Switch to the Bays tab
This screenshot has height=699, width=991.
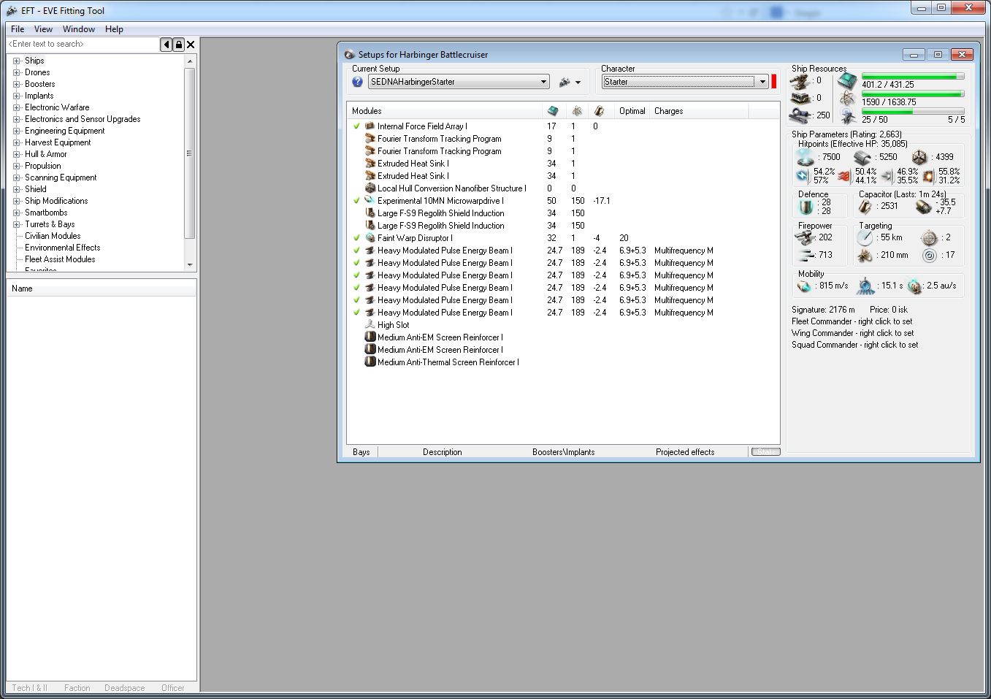tap(361, 452)
